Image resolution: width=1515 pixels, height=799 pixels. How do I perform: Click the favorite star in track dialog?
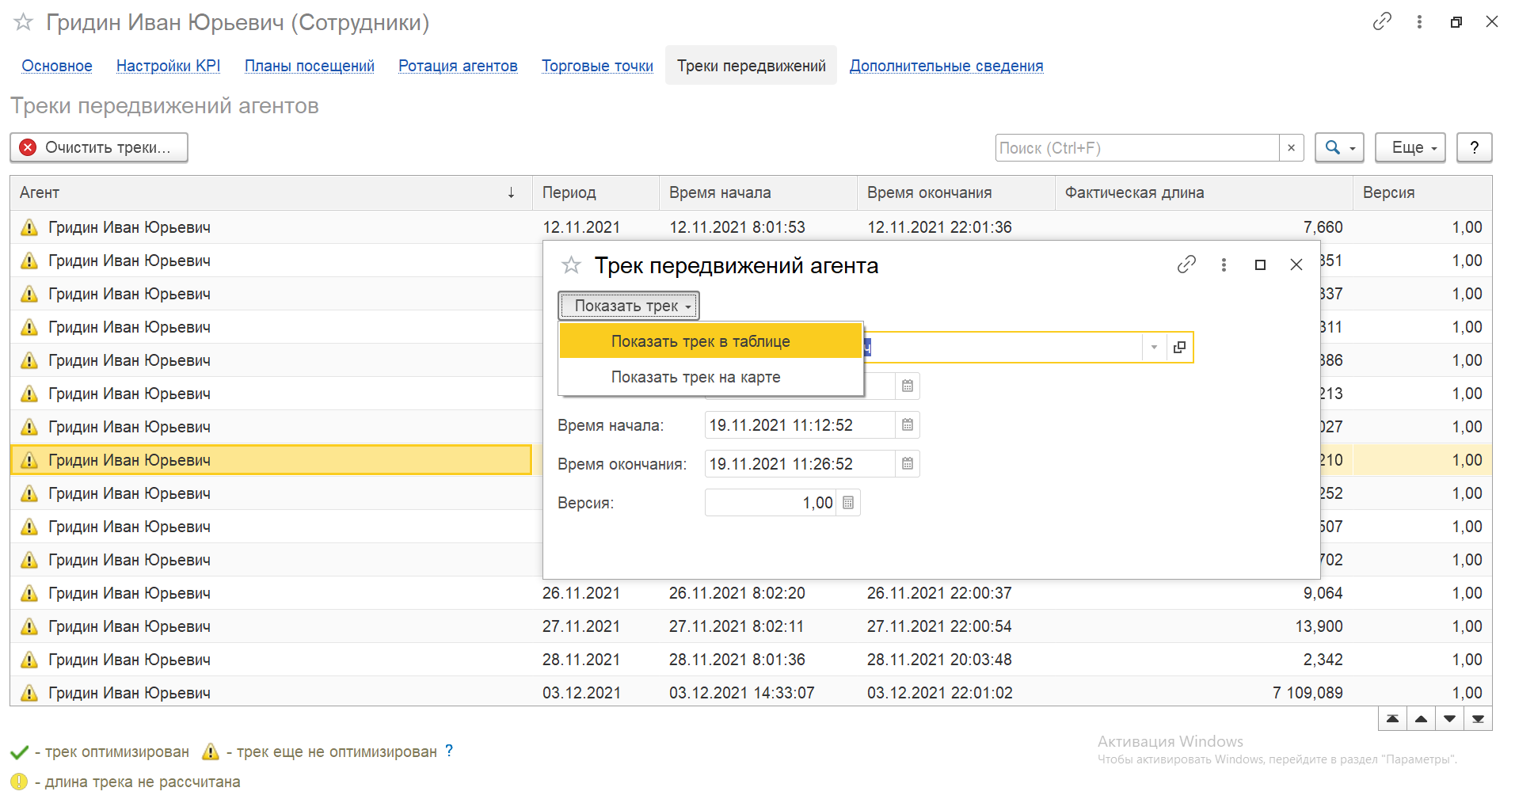click(x=571, y=265)
